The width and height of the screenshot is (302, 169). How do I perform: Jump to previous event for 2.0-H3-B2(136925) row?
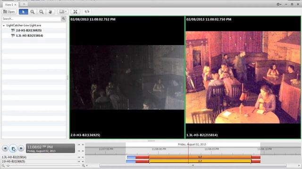tap(79, 161)
